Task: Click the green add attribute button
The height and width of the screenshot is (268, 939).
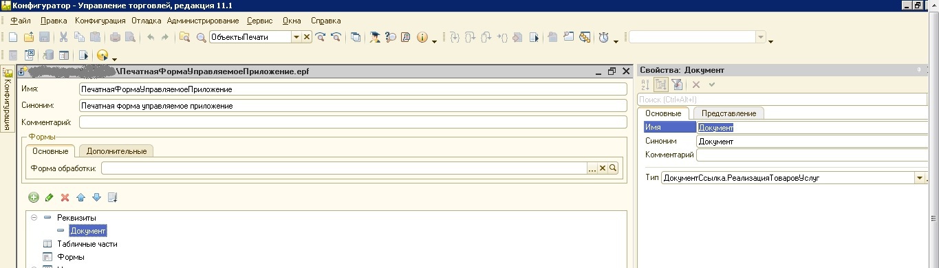Action: coord(34,198)
